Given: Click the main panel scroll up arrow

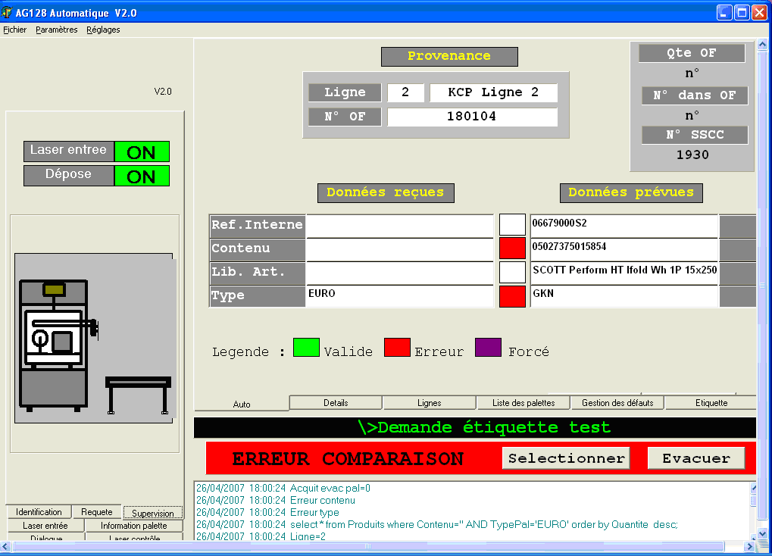Looking at the screenshot, I should (x=762, y=45).
